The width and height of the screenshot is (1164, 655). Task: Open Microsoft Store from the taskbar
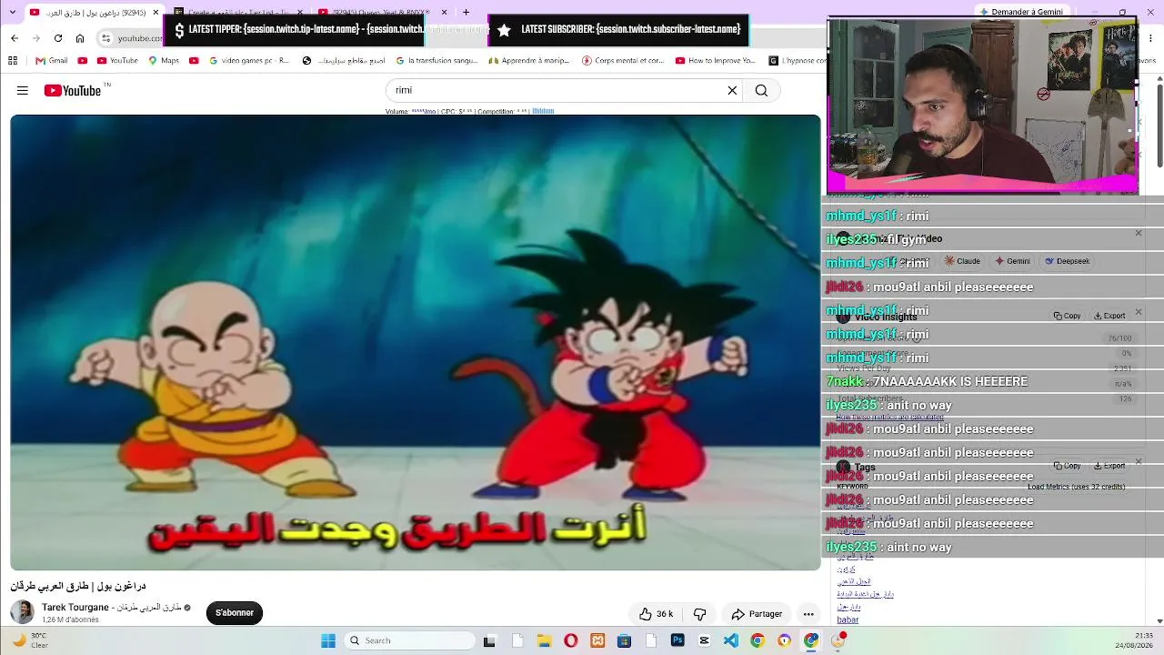(x=624, y=640)
